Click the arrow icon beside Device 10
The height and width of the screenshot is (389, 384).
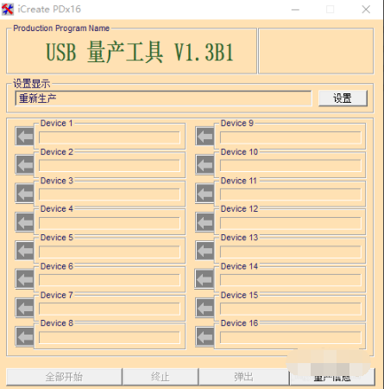pos(205,164)
